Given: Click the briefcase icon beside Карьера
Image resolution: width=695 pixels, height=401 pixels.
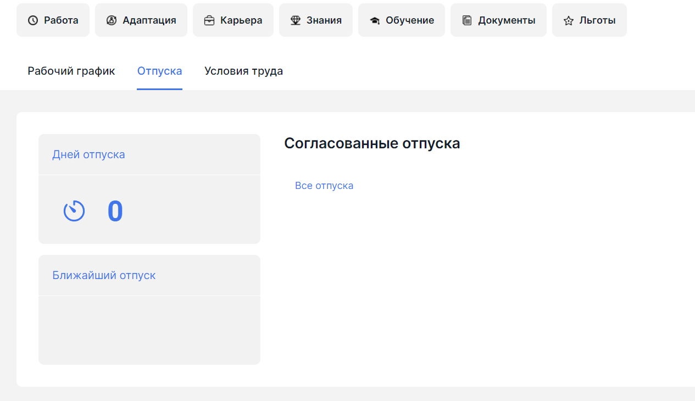Looking at the screenshot, I should click(209, 20).
